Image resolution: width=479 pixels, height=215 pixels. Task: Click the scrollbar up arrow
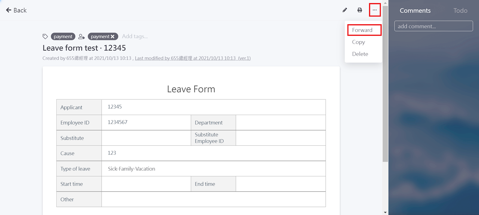click(x=385, y=3)
